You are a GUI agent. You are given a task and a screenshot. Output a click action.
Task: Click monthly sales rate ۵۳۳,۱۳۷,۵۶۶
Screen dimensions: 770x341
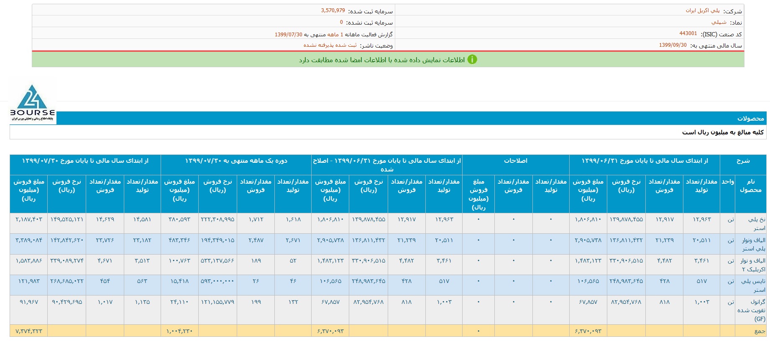[217, 260]
